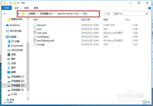Click the title bar folder icon

tap(5, 3)
